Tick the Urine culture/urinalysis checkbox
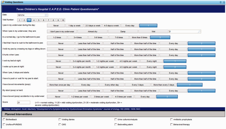Image resolution: width=226 pixels, height=129 pixels. [116, 119]
